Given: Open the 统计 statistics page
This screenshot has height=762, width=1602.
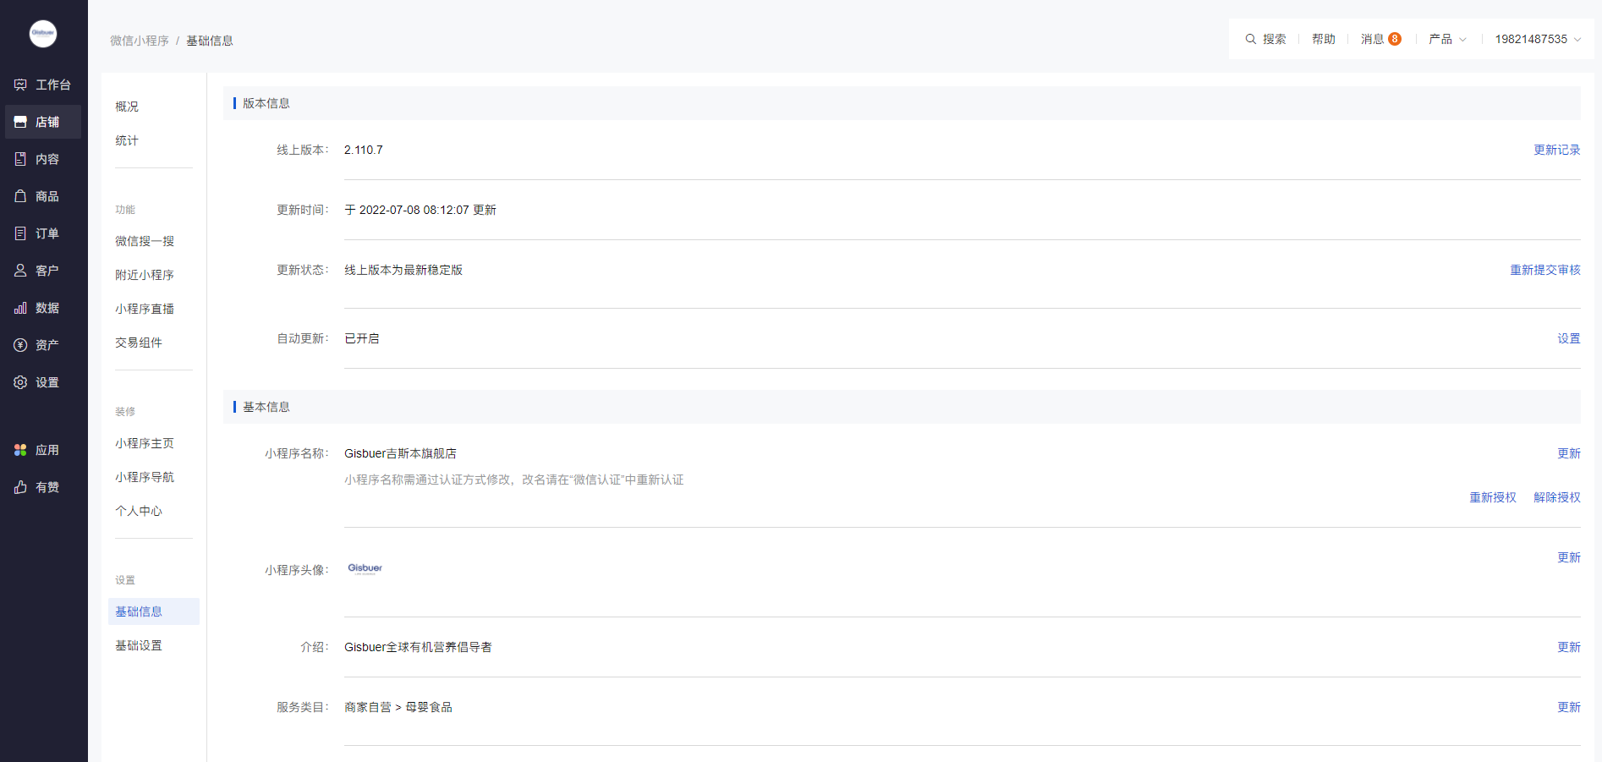Looking at the screenshot, I should click(127, 140).
